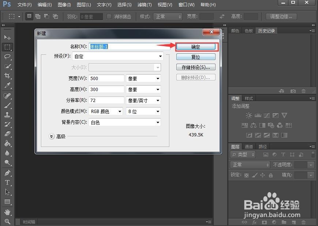The width and height of the screenshot is (318, 226).
Task: Open resolution unit 像素/英寸 dropdown
Action: [143, 100]
